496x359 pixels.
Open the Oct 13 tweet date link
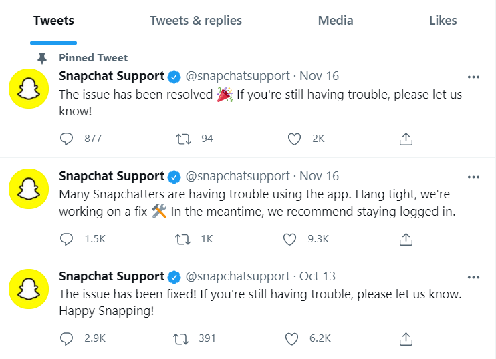click(x=318, y=276)
